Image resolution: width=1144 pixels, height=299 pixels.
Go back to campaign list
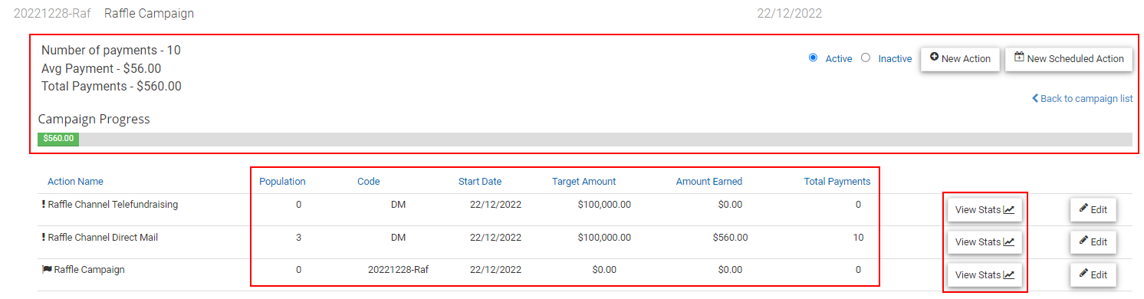[x=1082, y=98]
